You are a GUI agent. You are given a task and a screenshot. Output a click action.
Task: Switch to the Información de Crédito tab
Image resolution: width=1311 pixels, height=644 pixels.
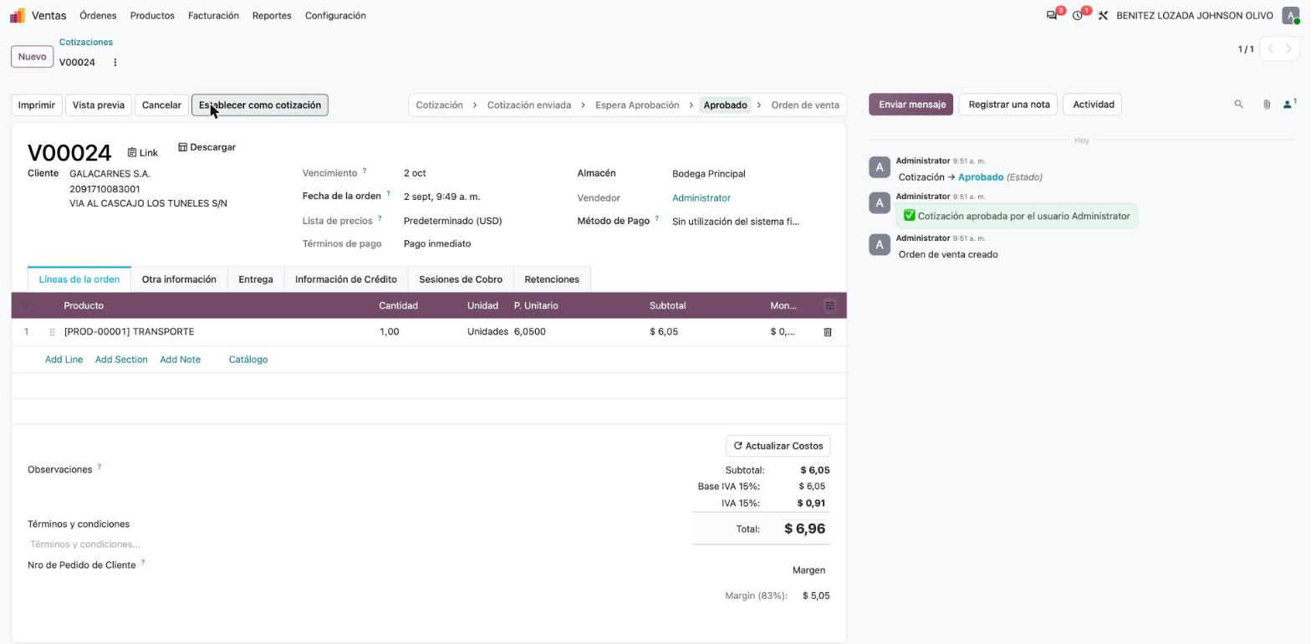346,279
